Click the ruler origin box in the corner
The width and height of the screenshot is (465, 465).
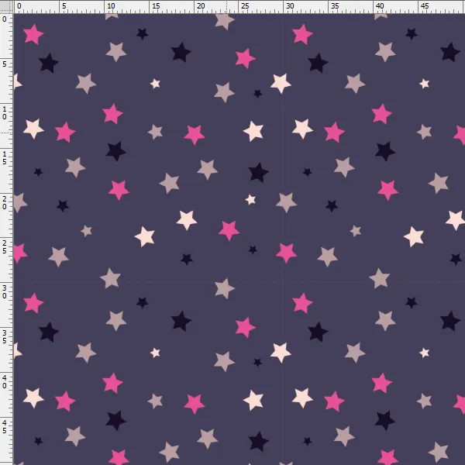(6, 6)
